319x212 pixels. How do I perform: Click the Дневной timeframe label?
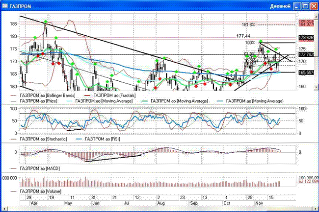[x=280, y=6]
